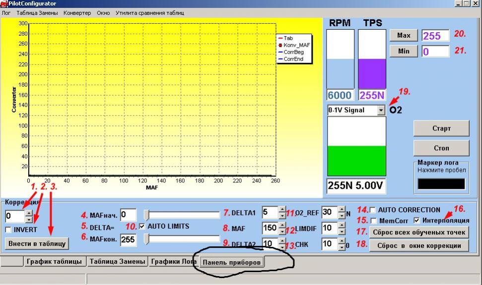Click the RPM 6000 readout
The height and width of the screenshot is (285, 482).
tap(340, 95)
